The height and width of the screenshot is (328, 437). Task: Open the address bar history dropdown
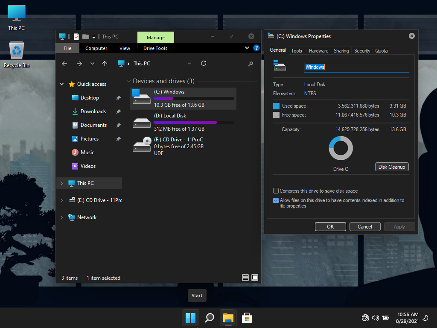(x=189, y=63)
